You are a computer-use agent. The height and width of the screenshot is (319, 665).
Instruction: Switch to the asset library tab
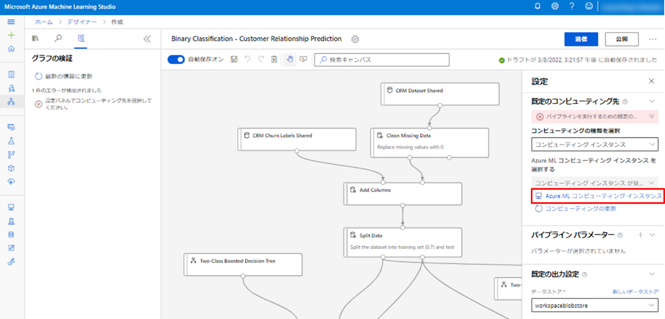tap(35, 39)
